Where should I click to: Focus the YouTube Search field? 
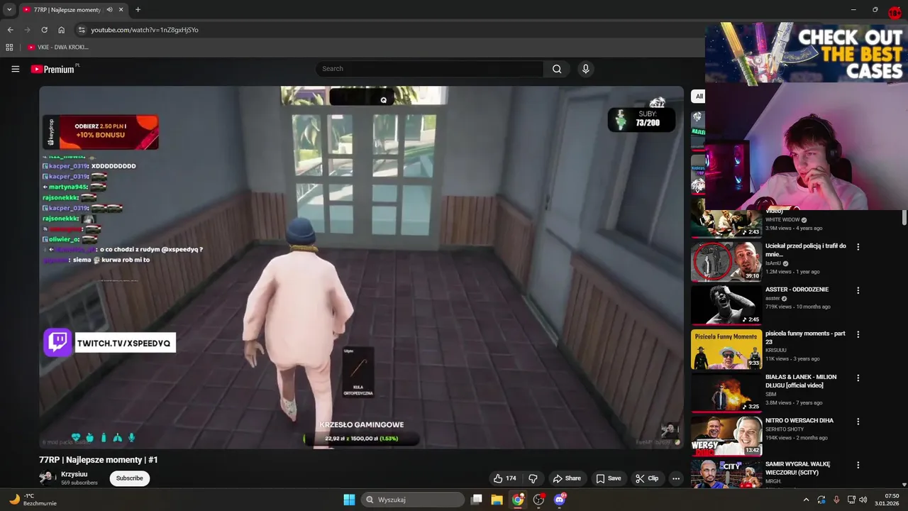coord(430,69)
